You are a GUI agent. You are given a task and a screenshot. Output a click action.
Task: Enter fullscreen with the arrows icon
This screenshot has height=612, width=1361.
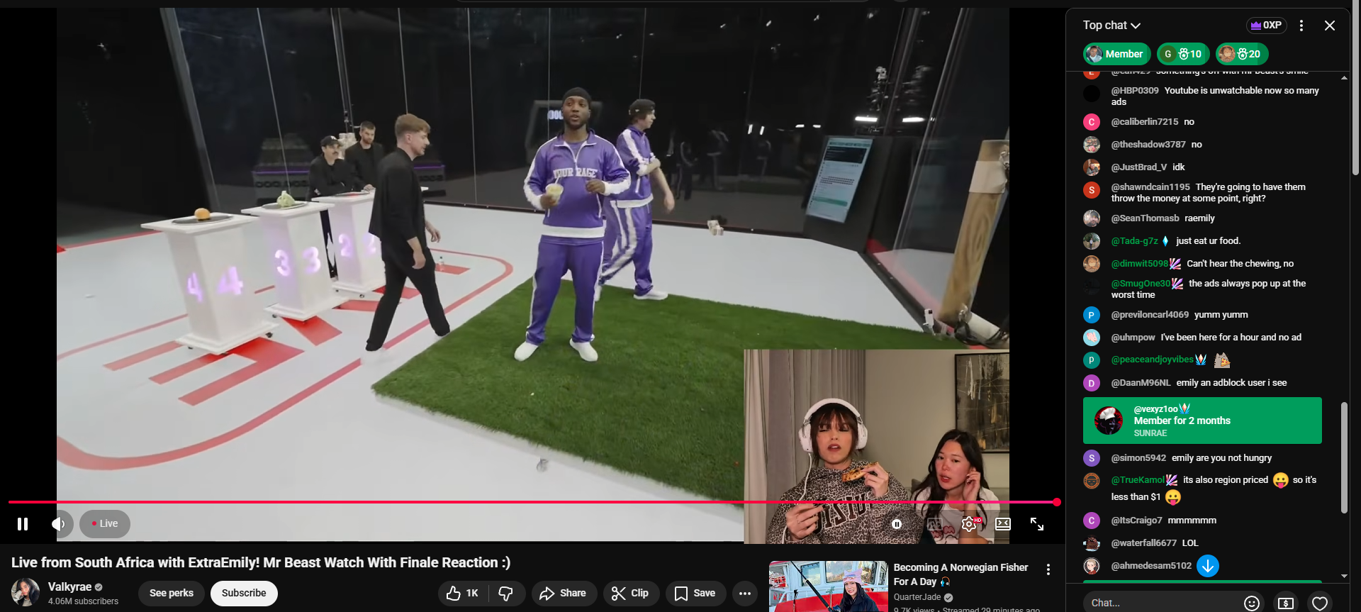(1037, 524)
